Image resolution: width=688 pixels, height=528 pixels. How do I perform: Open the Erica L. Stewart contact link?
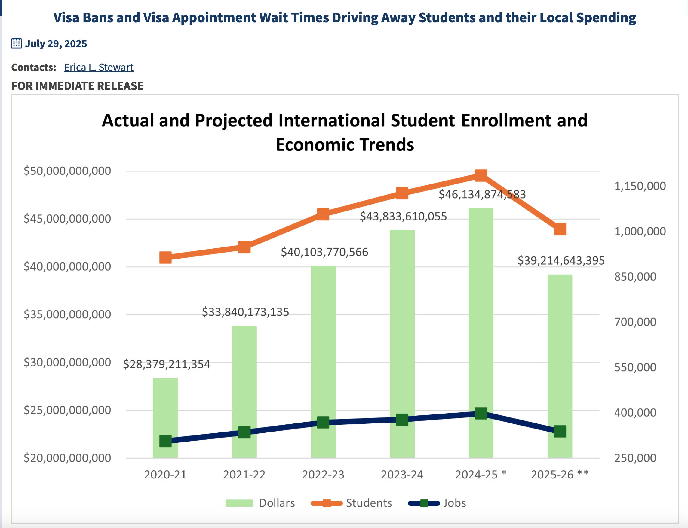click(x=98, y=67)
